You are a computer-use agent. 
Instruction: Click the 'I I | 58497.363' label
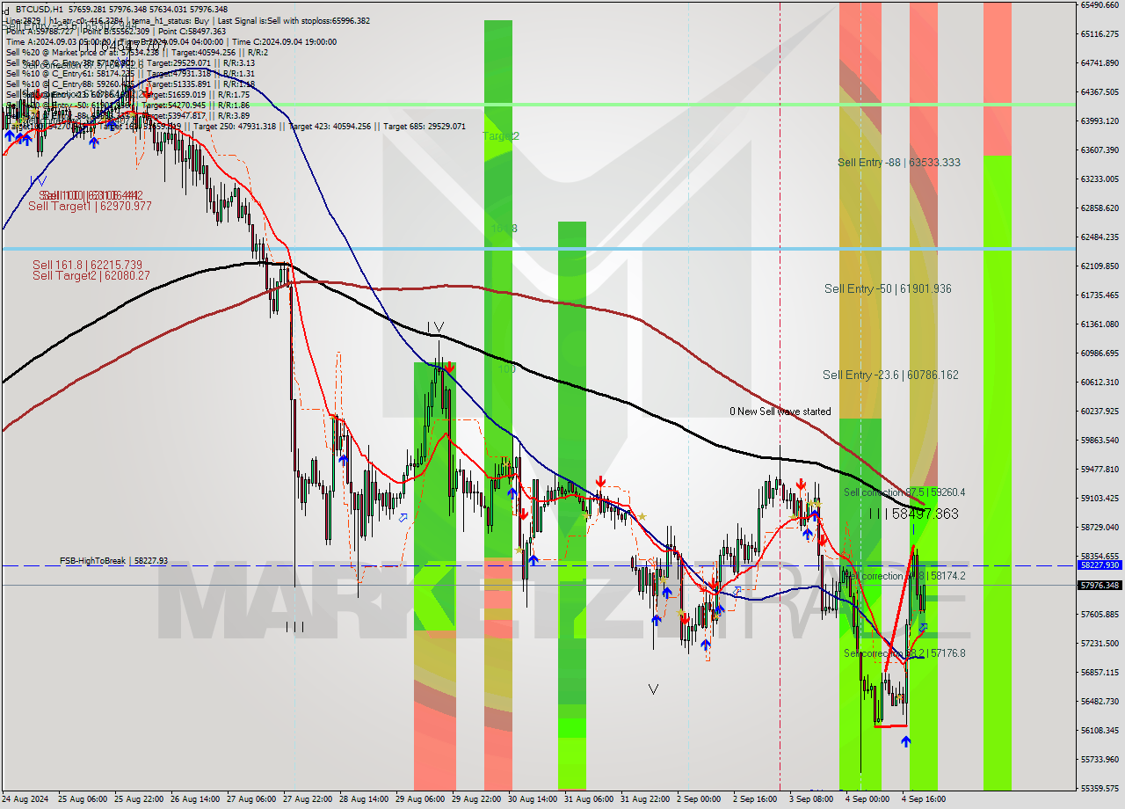pyautogui.click(x=913, y=514)
